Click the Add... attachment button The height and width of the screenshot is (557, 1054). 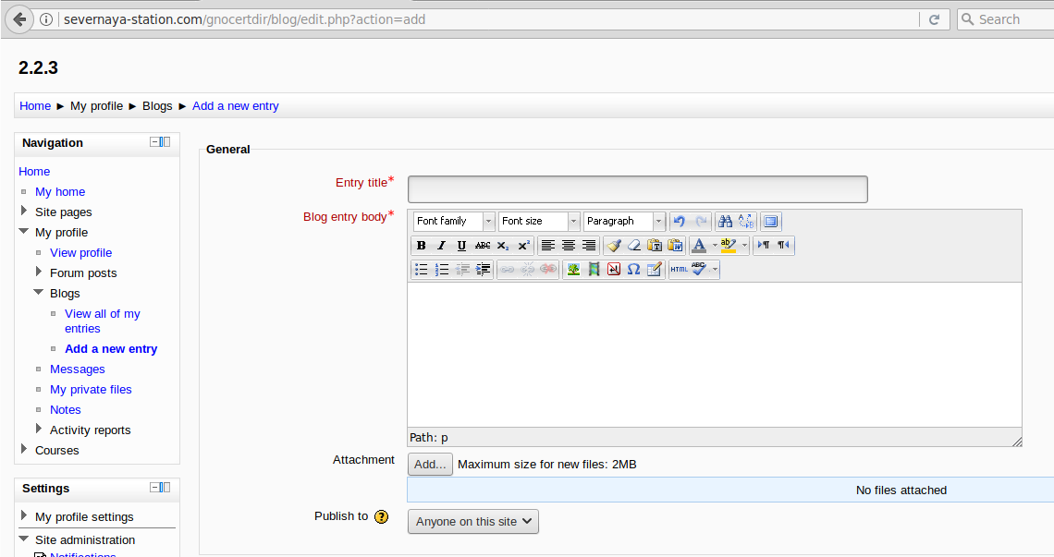click(x=430, y=465)
